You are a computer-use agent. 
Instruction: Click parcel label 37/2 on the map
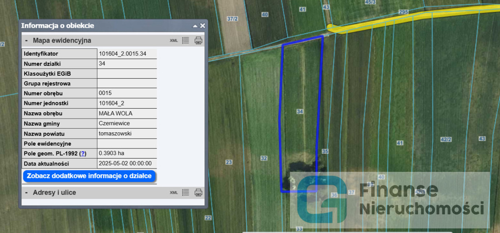point(232,19)
